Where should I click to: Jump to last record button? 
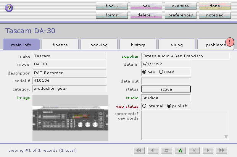[x=222, y=151]
